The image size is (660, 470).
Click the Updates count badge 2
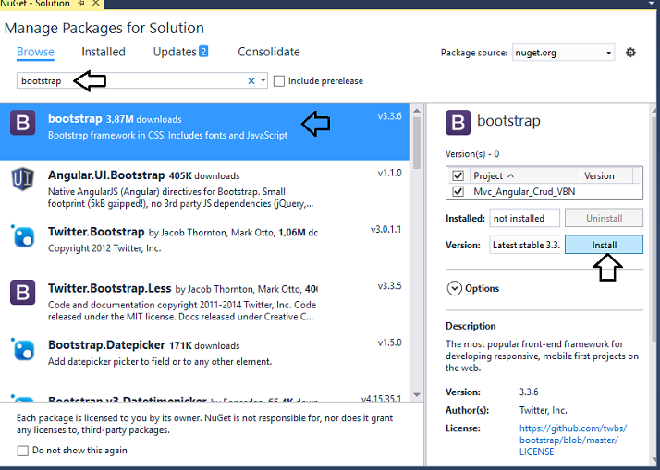coord(203,52)
